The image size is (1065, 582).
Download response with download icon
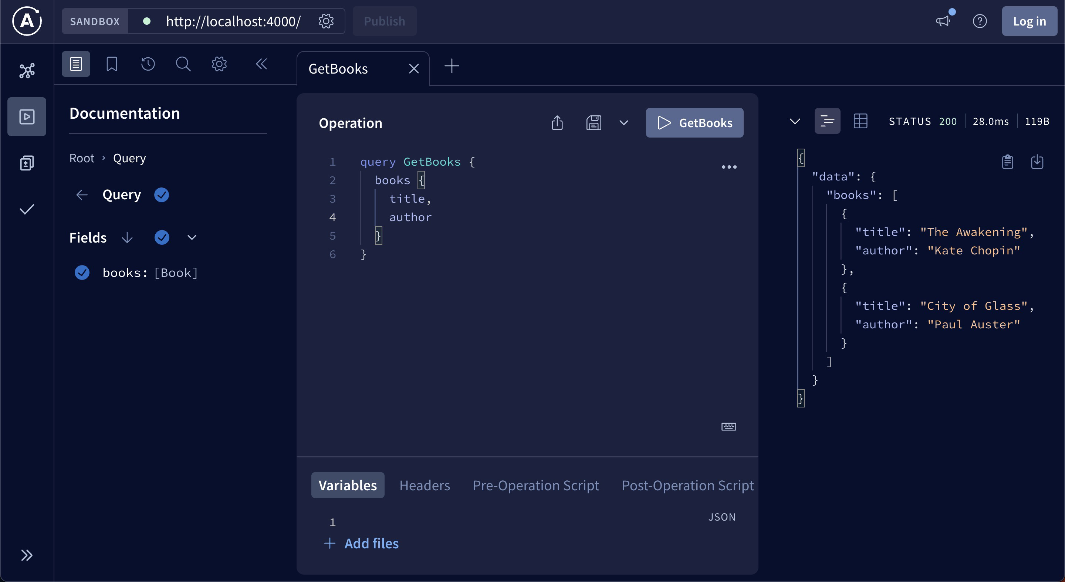(1037, 162)
